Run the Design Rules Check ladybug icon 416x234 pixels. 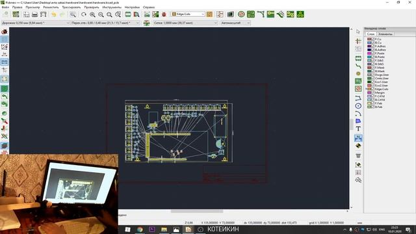coord(164,14)
